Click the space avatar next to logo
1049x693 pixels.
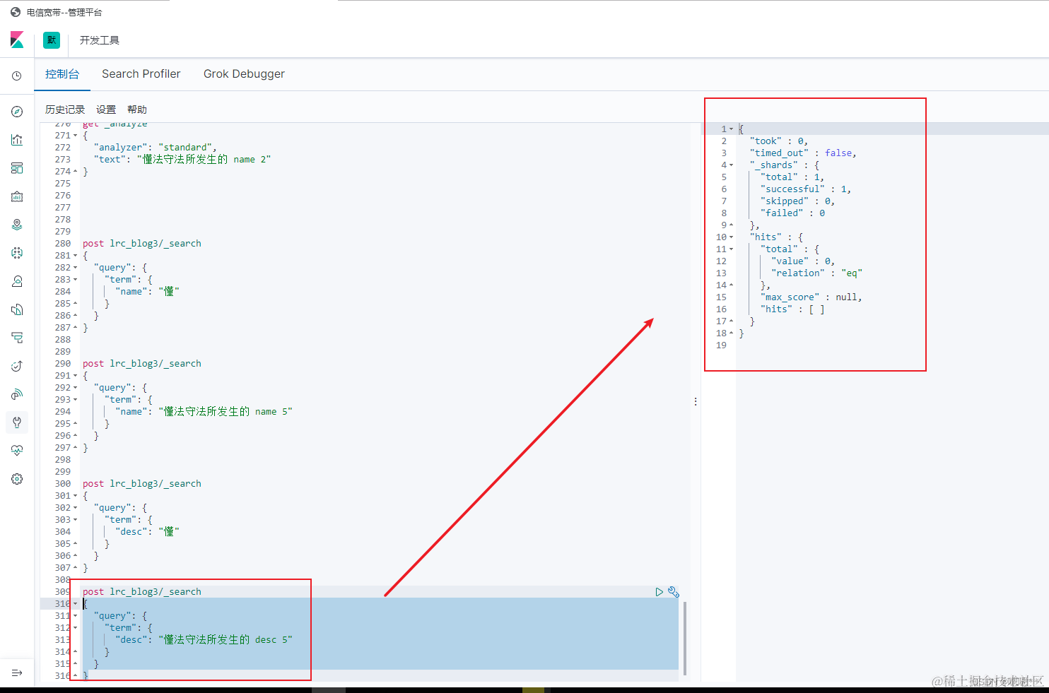tap(52, 40)
